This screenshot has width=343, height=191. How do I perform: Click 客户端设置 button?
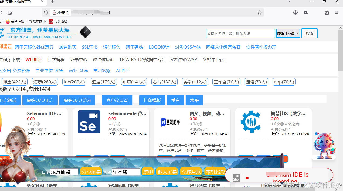click(x=117, y=100)
